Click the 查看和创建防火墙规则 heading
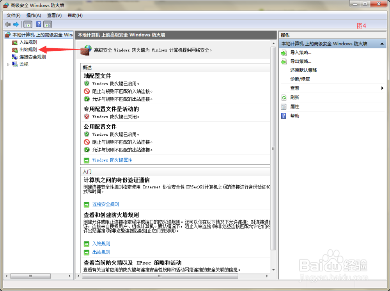Image resolution: width=390 pixels, height=291 pixels. point(111,215)
